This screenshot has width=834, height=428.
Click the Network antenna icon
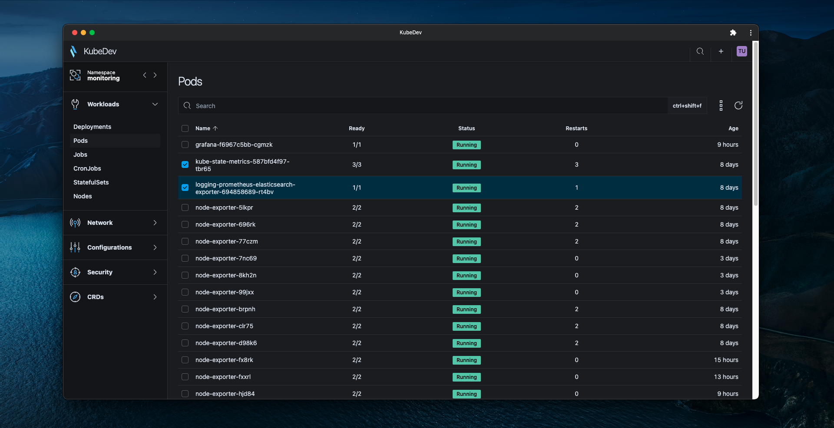[x=75, y=223]
